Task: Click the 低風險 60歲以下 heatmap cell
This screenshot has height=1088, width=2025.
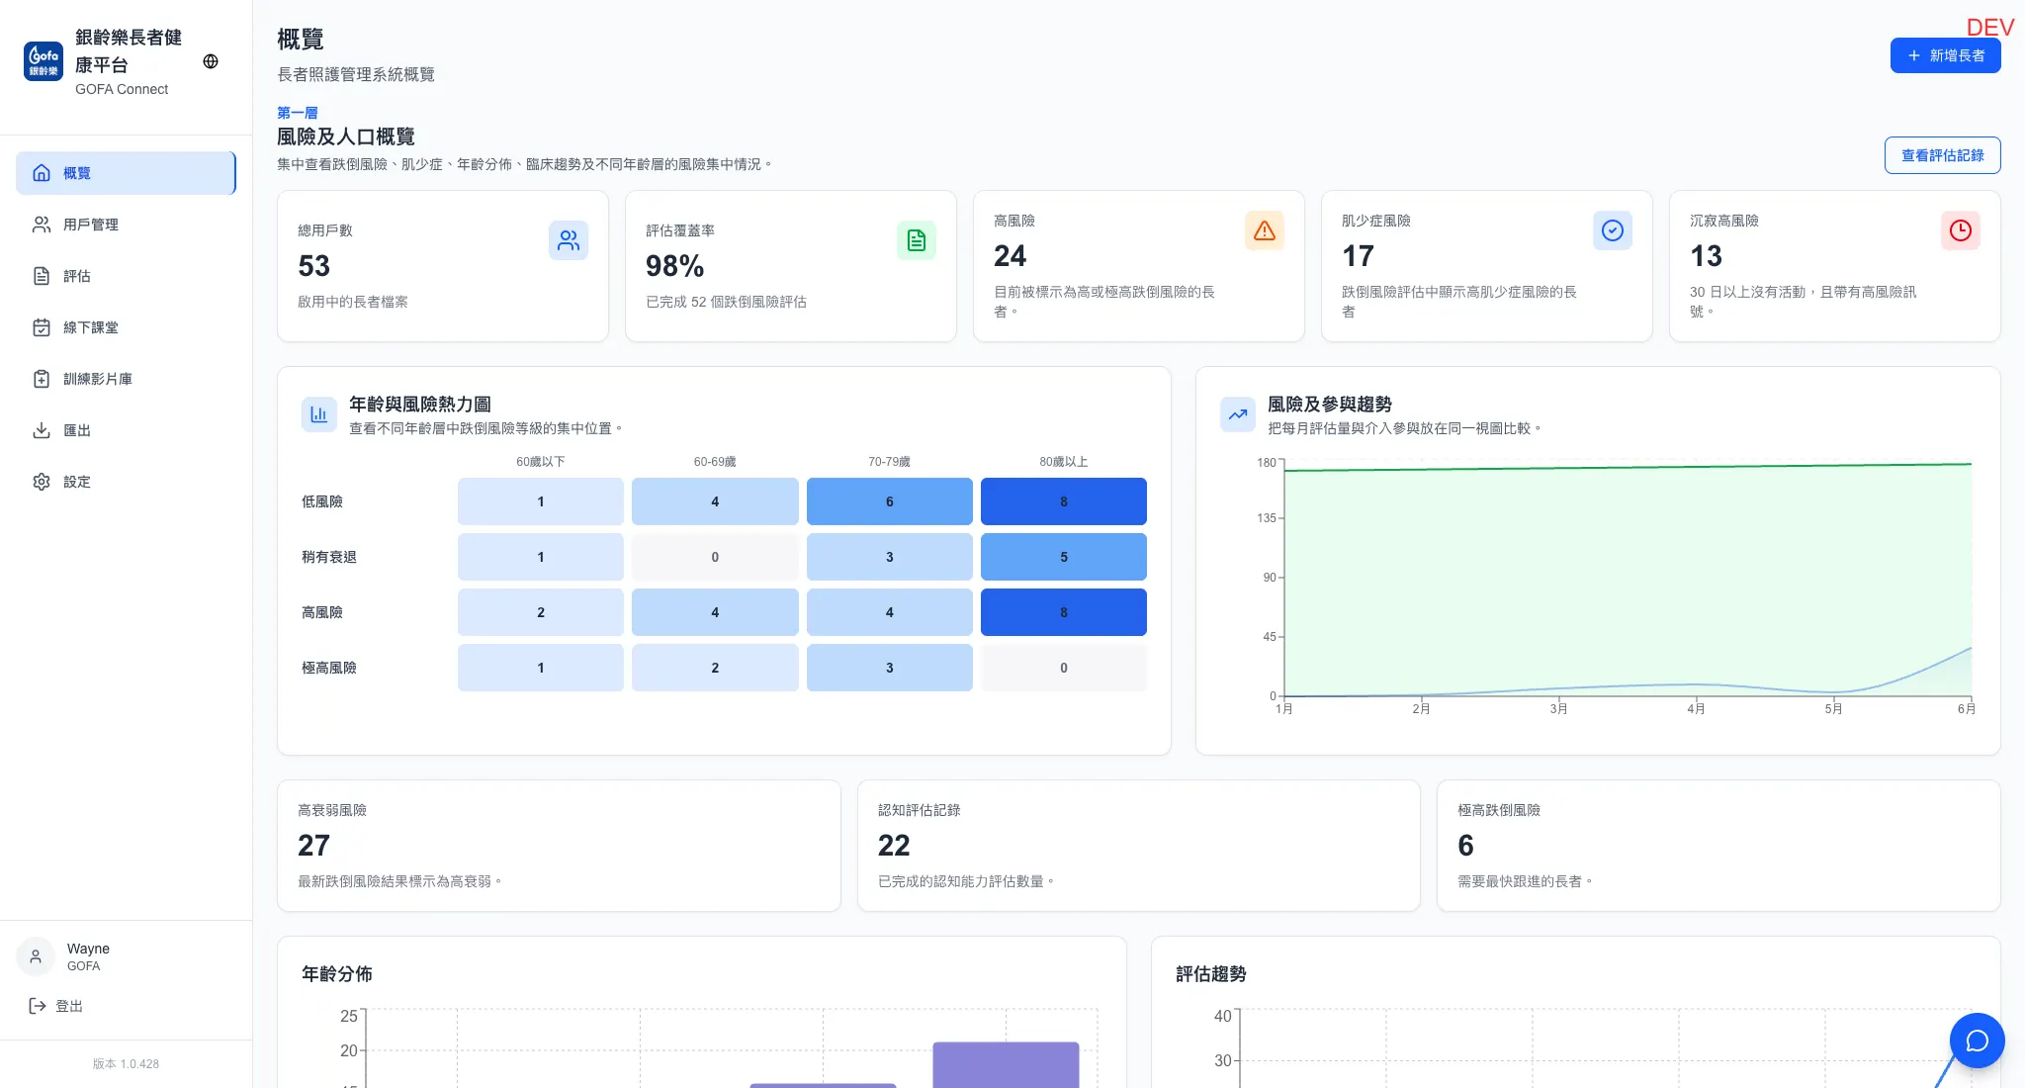Action: point(541,501)
